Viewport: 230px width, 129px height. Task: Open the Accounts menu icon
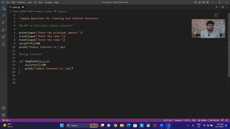coord(4,108)
